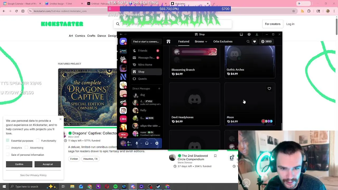Add the Moon decoration to wishlist heart
This screenshot has width=338, height=190.
(269, 89)
